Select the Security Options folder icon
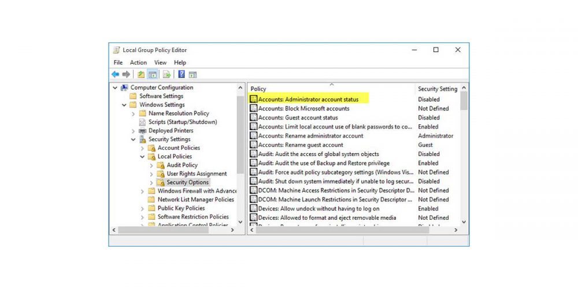 coord(162,183)
